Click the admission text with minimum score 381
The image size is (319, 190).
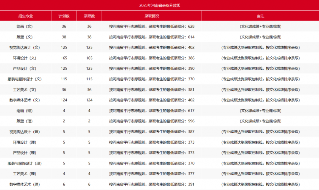click(x=152, y=90)
